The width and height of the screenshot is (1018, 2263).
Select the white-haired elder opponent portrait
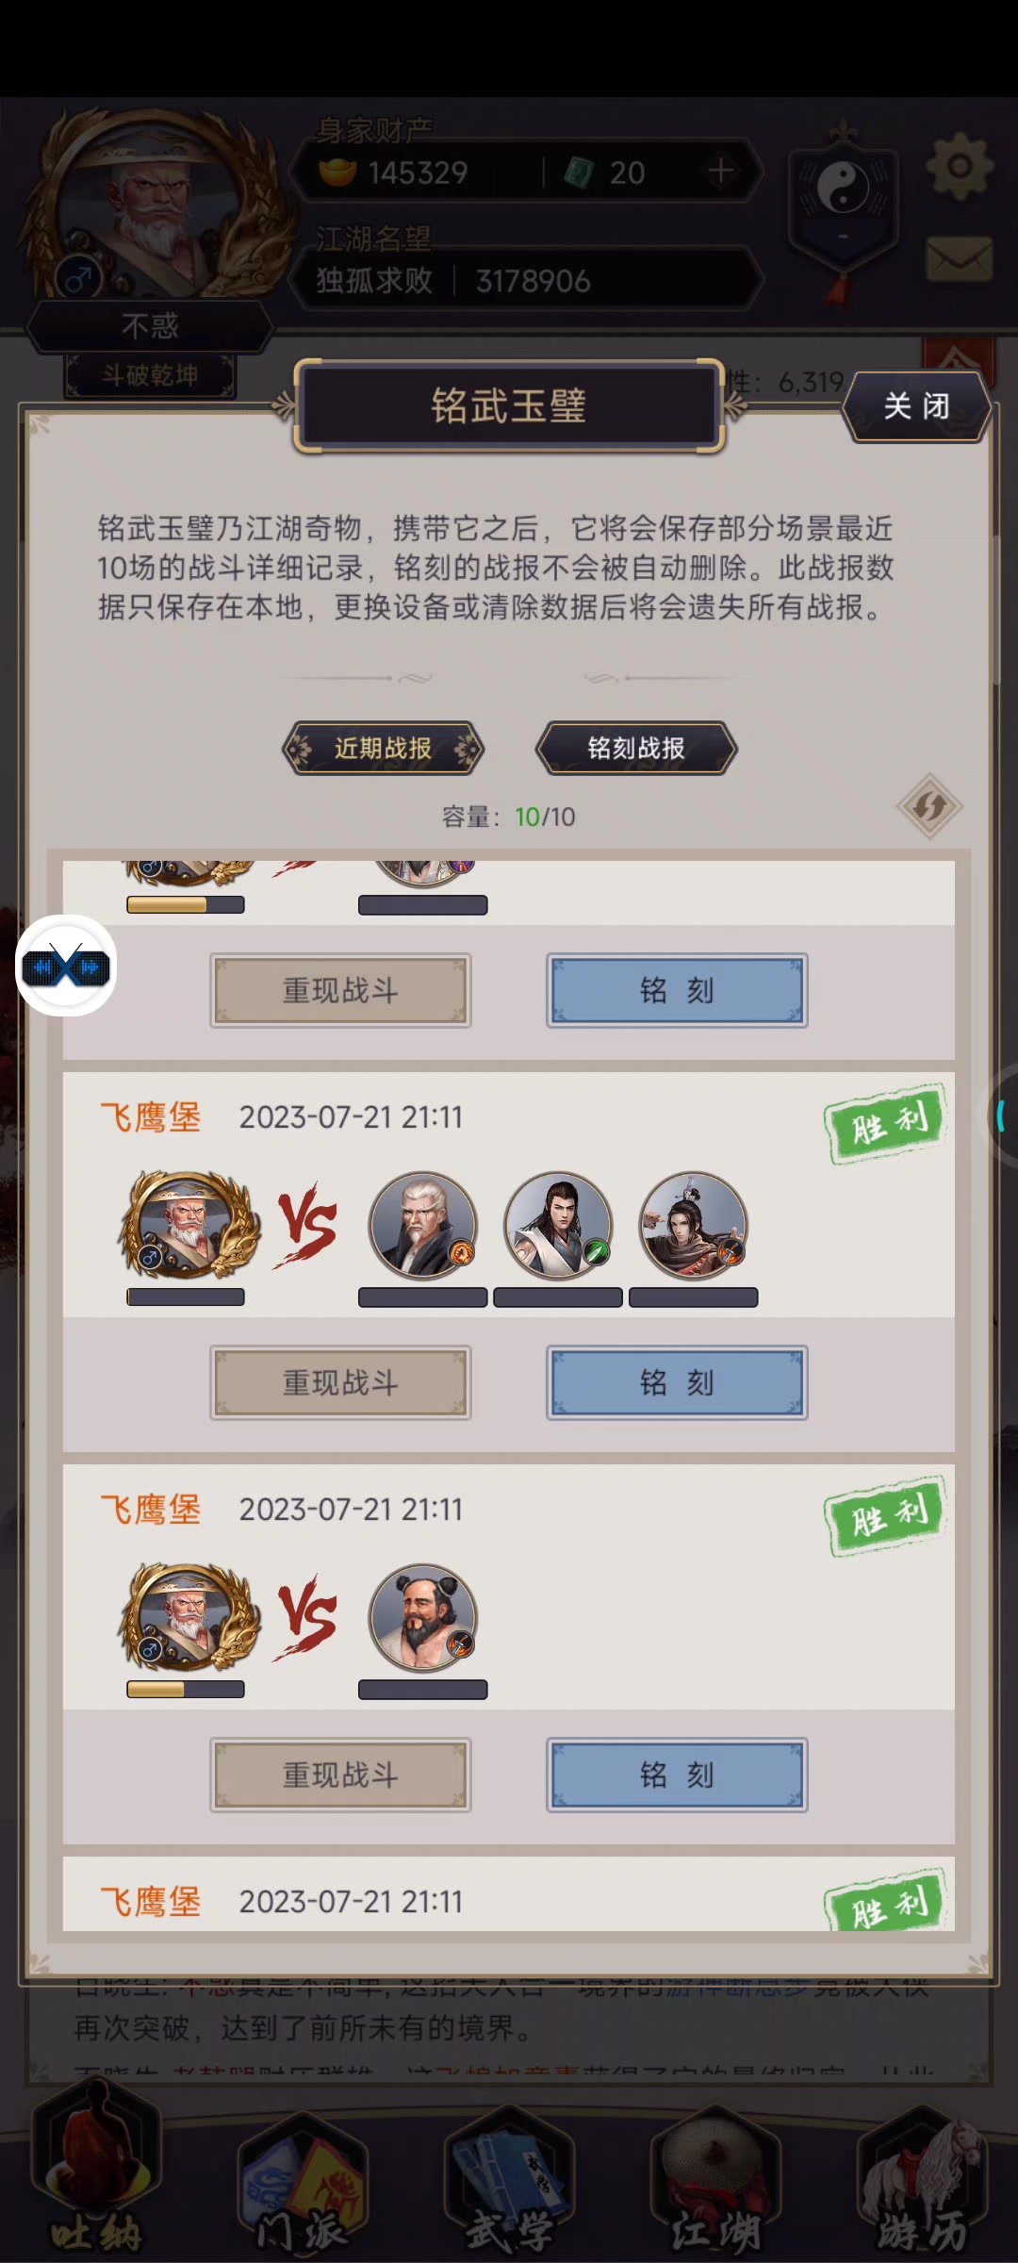point(422,1225)
